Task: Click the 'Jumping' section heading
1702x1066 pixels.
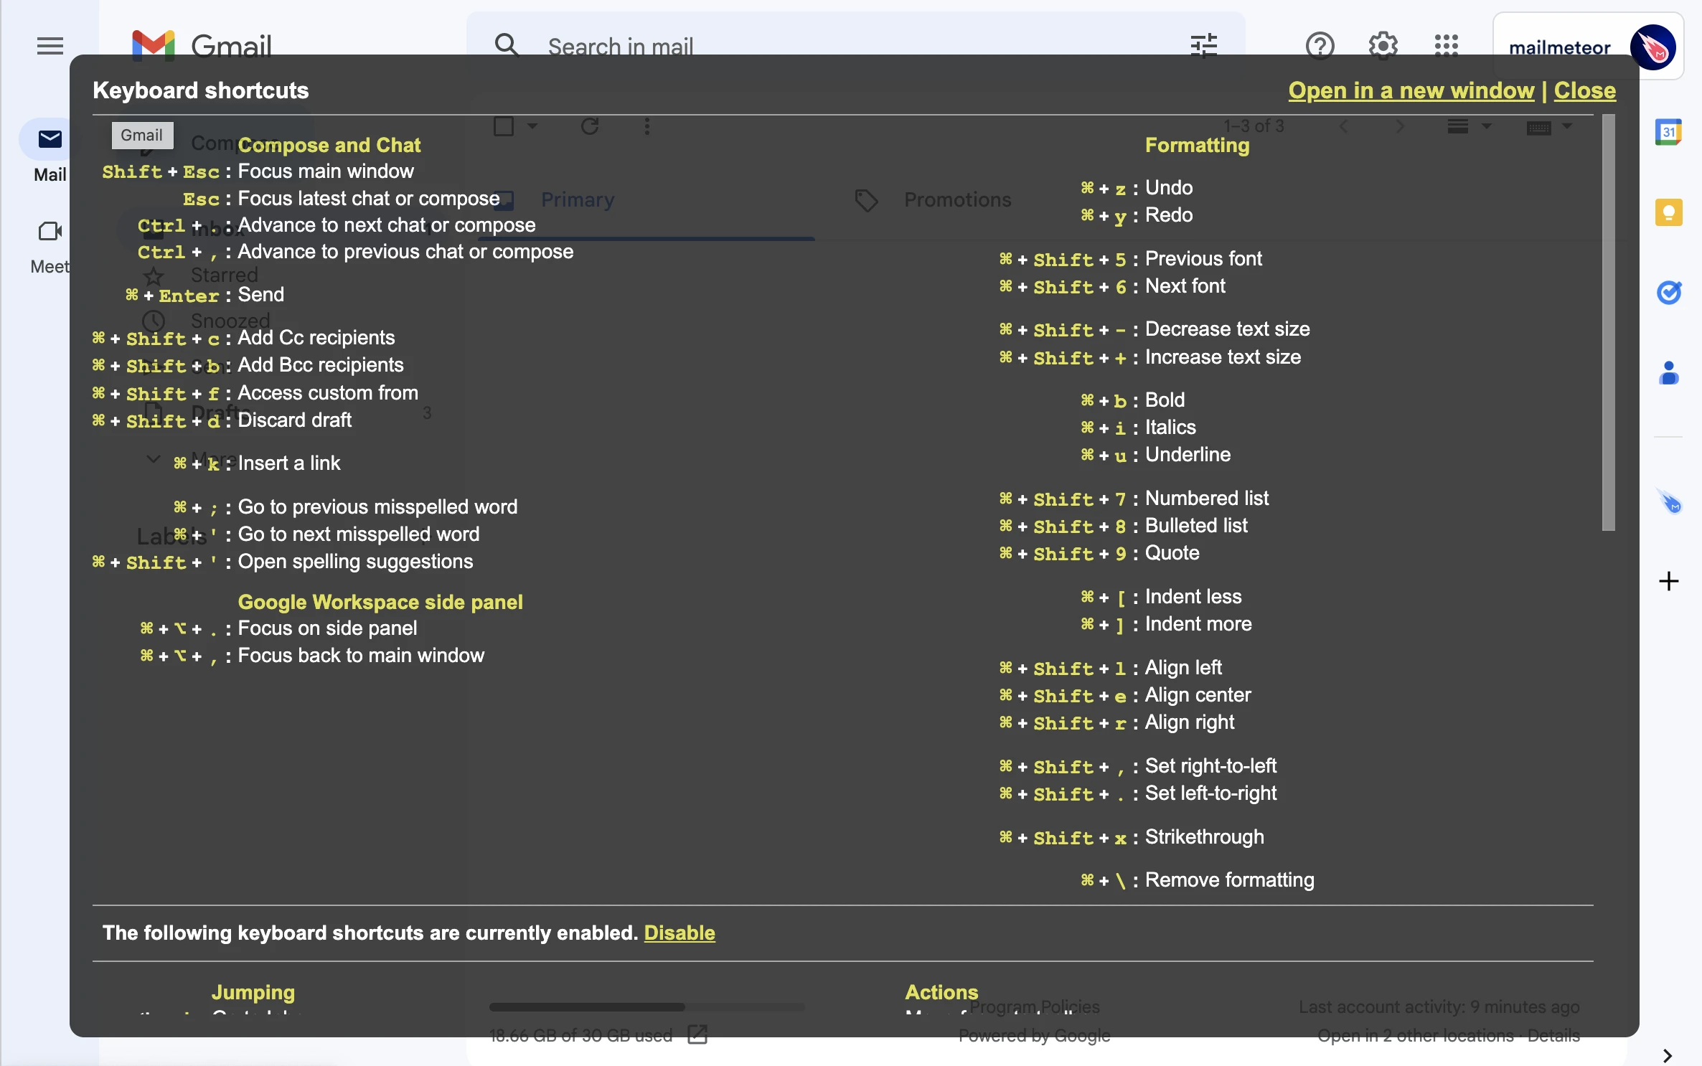Action: click(253, 992)
